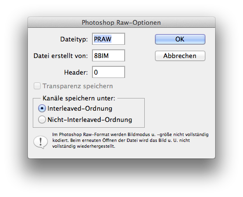Click the "Datei erstellt von:" label

pos(61,56)
